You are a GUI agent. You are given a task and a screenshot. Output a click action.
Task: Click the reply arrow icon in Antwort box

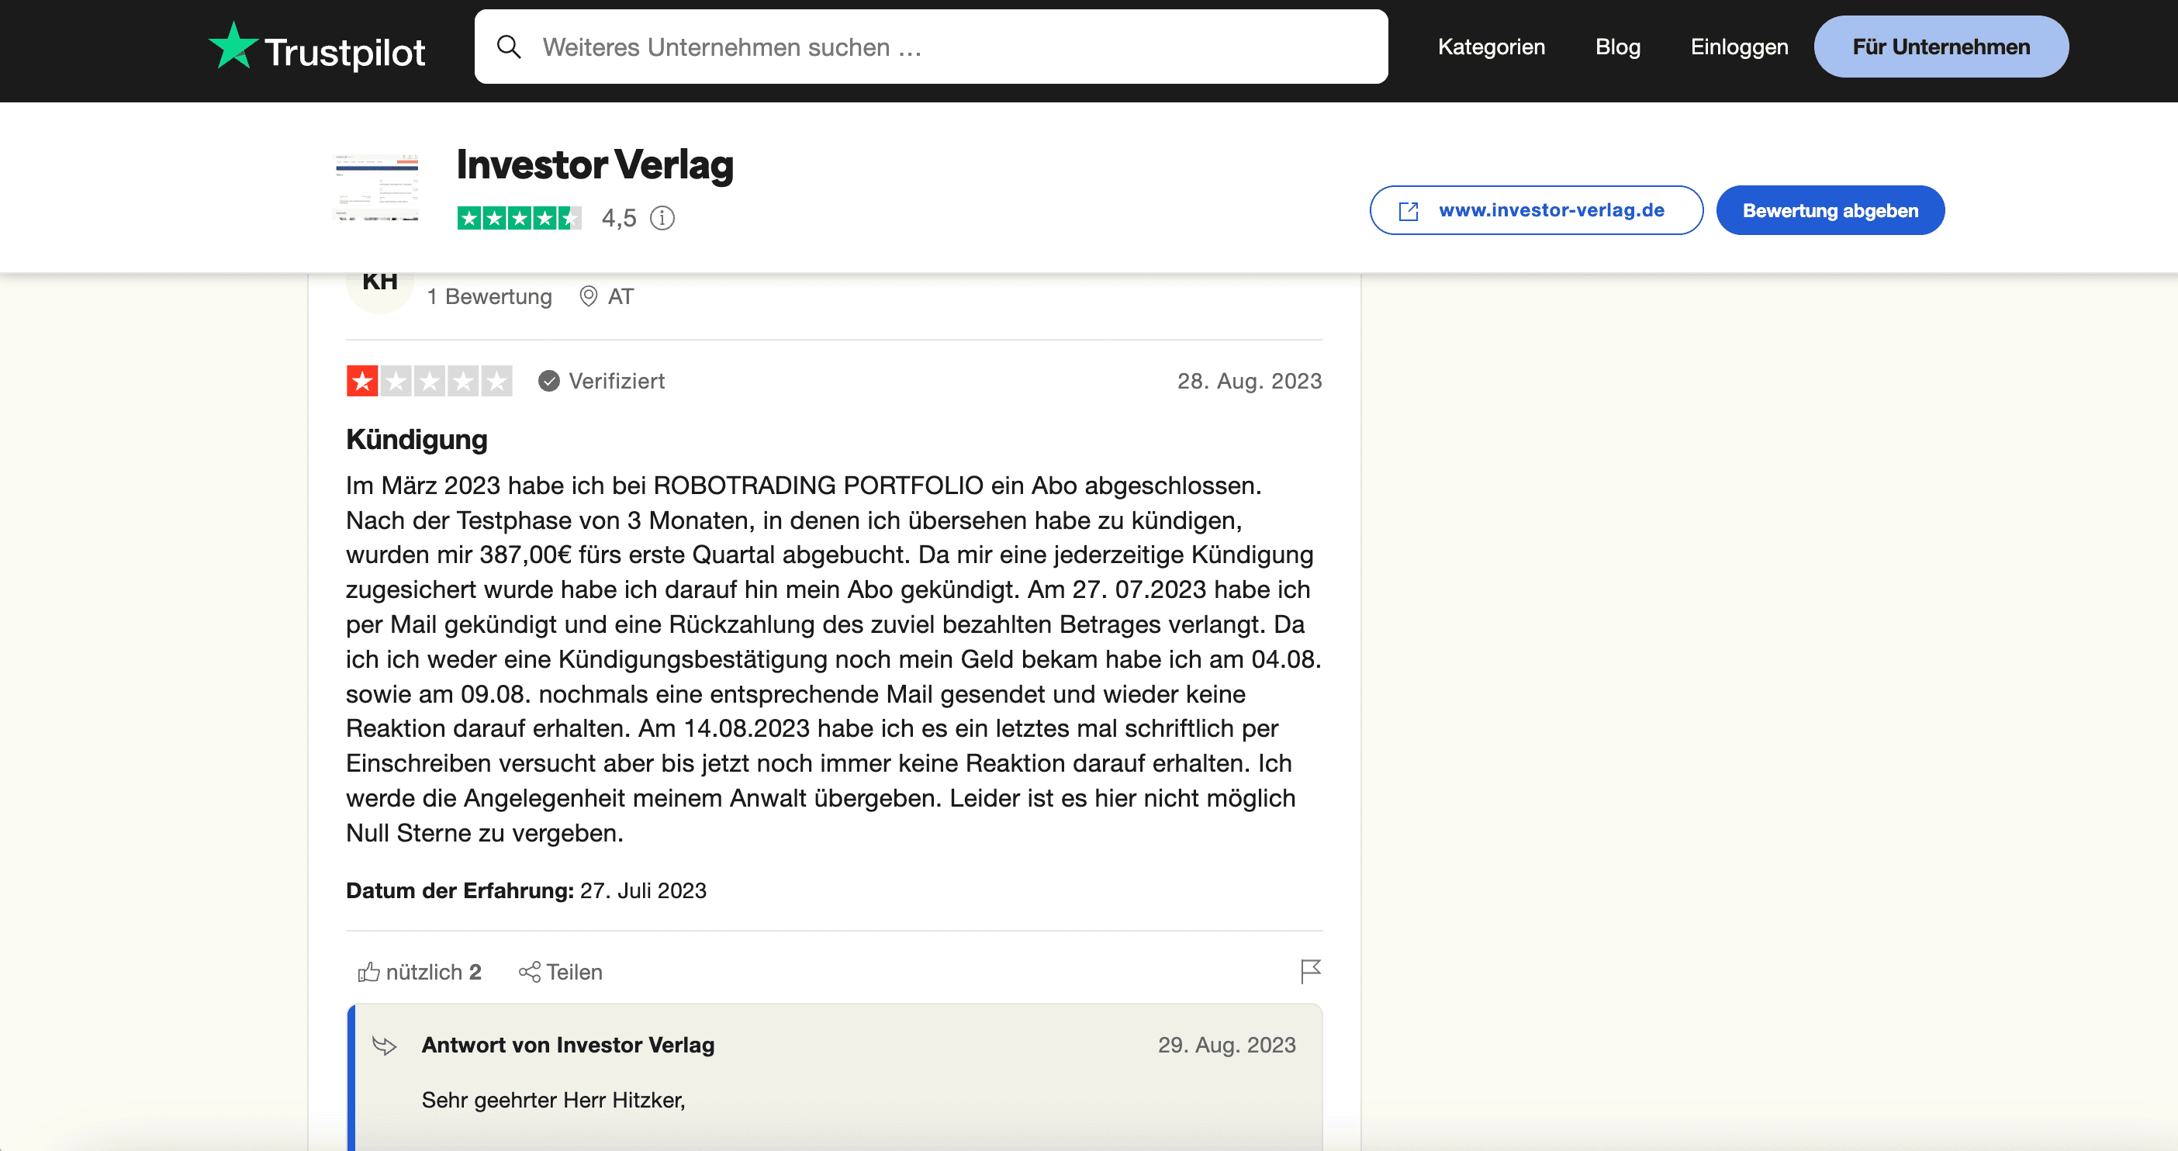coord(385,1046)
